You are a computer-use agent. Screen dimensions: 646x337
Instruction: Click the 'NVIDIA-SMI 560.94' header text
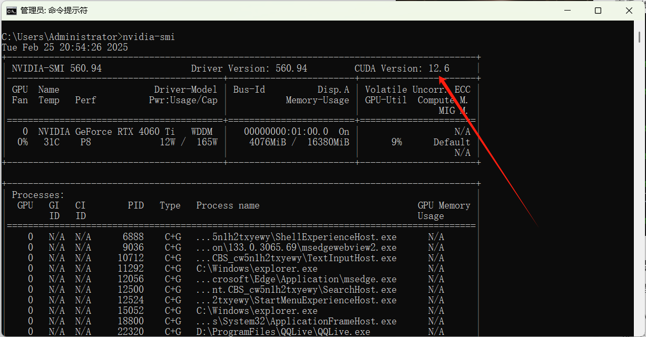coord(56,68)
